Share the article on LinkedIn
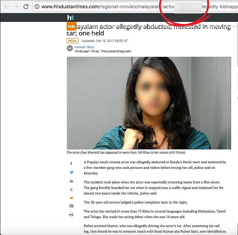238x235 pixels. pos(72,181)
